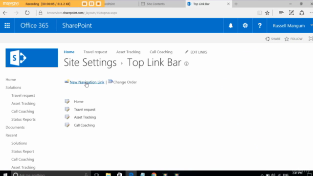Click the edit icon beside Call Coaching

tap(67, 125)
